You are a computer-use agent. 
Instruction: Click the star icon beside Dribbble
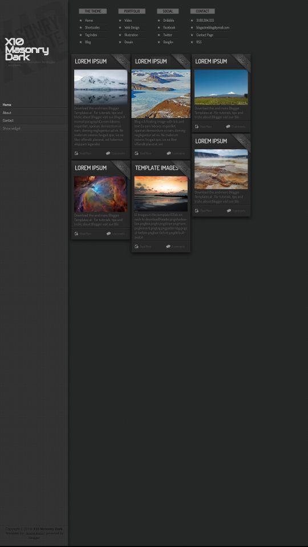[159, 21]
